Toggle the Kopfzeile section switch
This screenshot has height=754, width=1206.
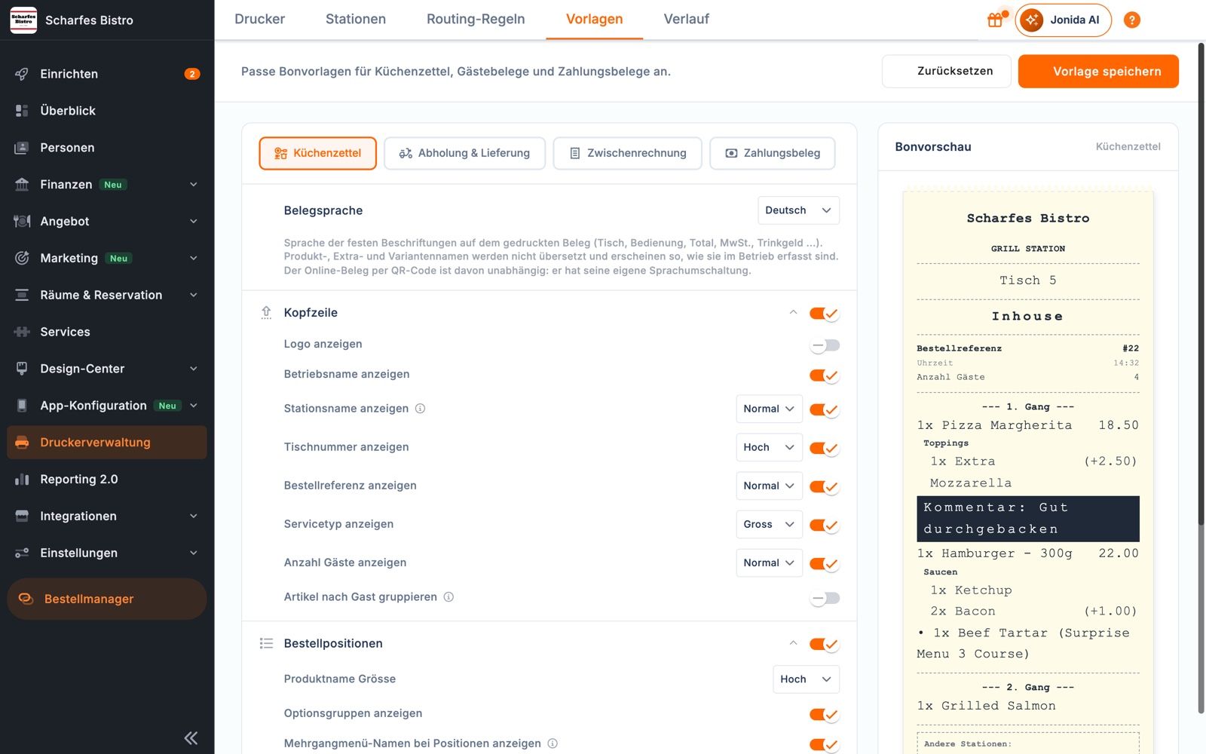(x=825, y=313)
